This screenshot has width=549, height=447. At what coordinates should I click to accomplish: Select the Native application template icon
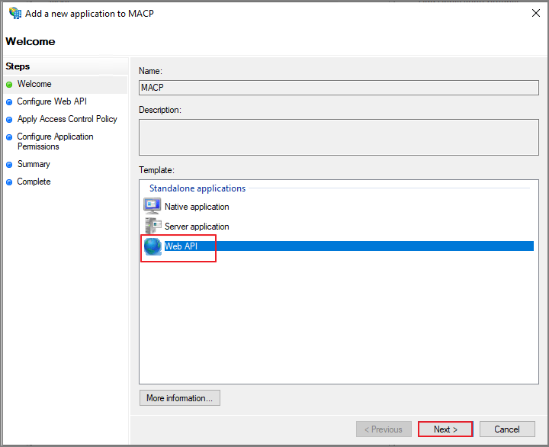152,206
